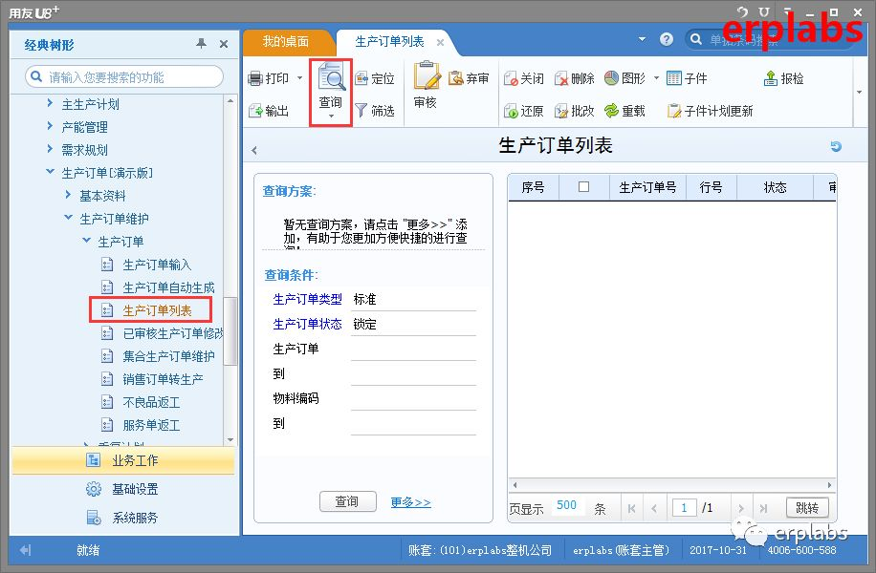
Task: Go to first page of results
Action: (631, 508)
